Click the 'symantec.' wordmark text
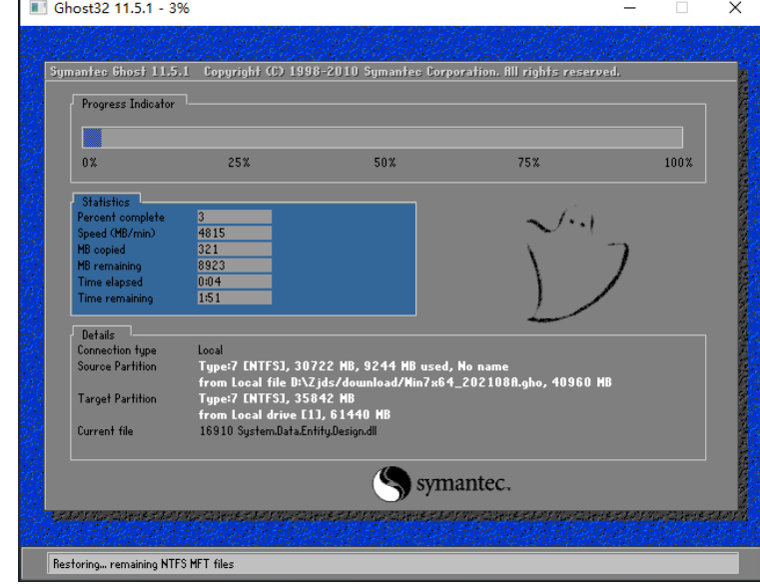This screenshot has height=584, width=760. click(463, 484)
